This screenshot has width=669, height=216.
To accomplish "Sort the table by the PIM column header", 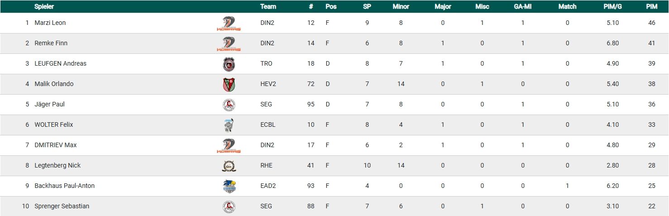I will pyautogui.click(x=651, y=6).
